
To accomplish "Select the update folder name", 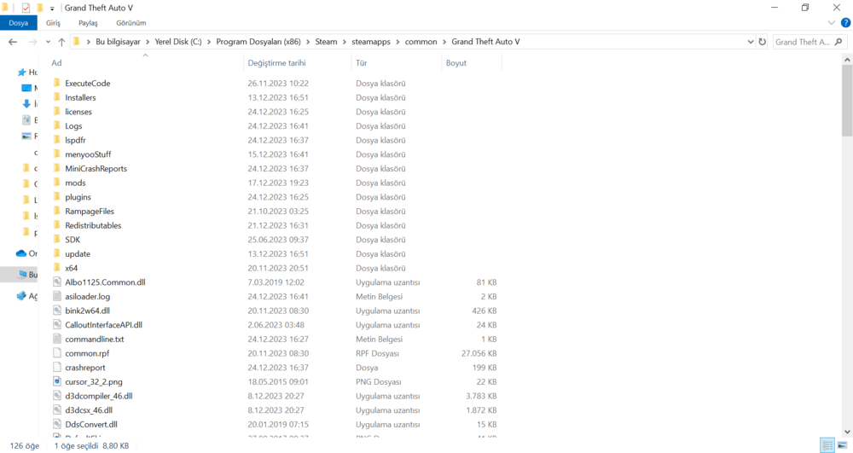I will point(78,253).
